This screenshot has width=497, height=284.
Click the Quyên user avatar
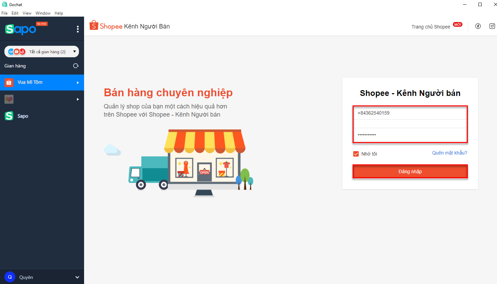click(x=10, y=277)
